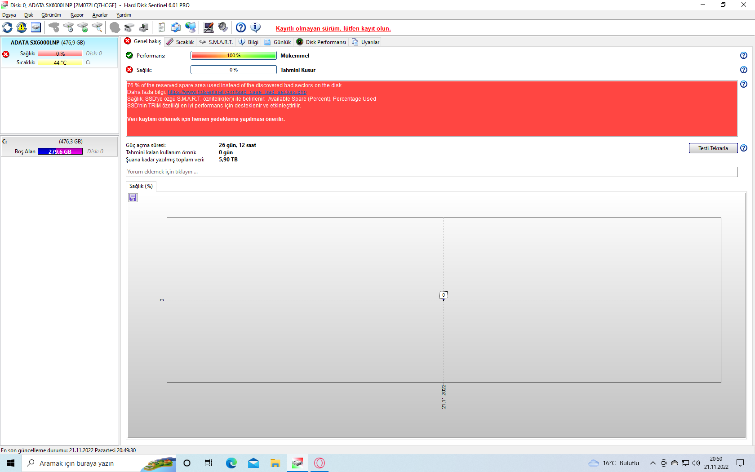The image size is (755, 472).
Task: Click the globe with monitor toolbar icon
Action: click(191, 27)
